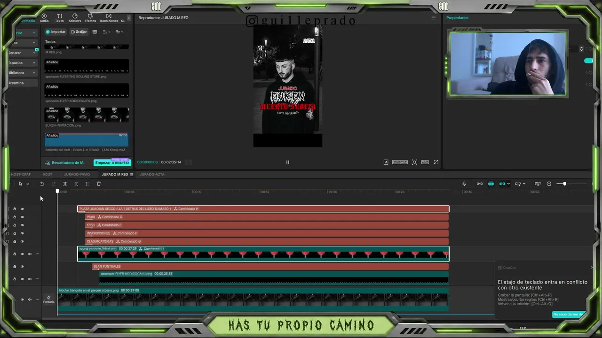
Task: Pause playback in the player
Action: coord(288,162)
